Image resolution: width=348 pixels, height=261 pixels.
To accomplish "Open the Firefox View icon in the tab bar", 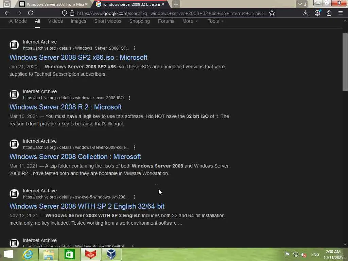I will [7, 4].
